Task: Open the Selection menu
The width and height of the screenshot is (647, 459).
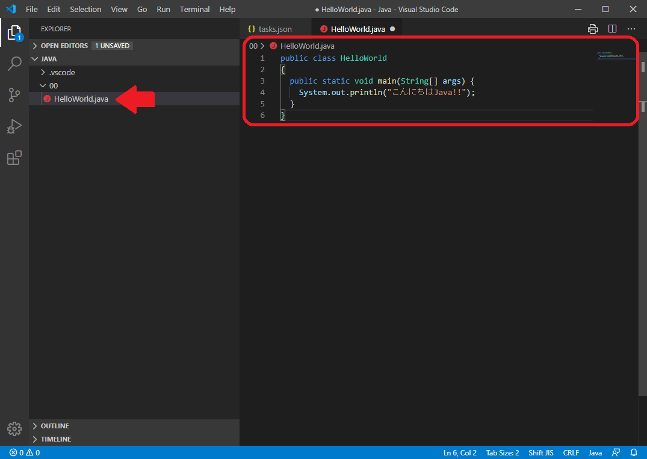Action: tap(85, 9)
